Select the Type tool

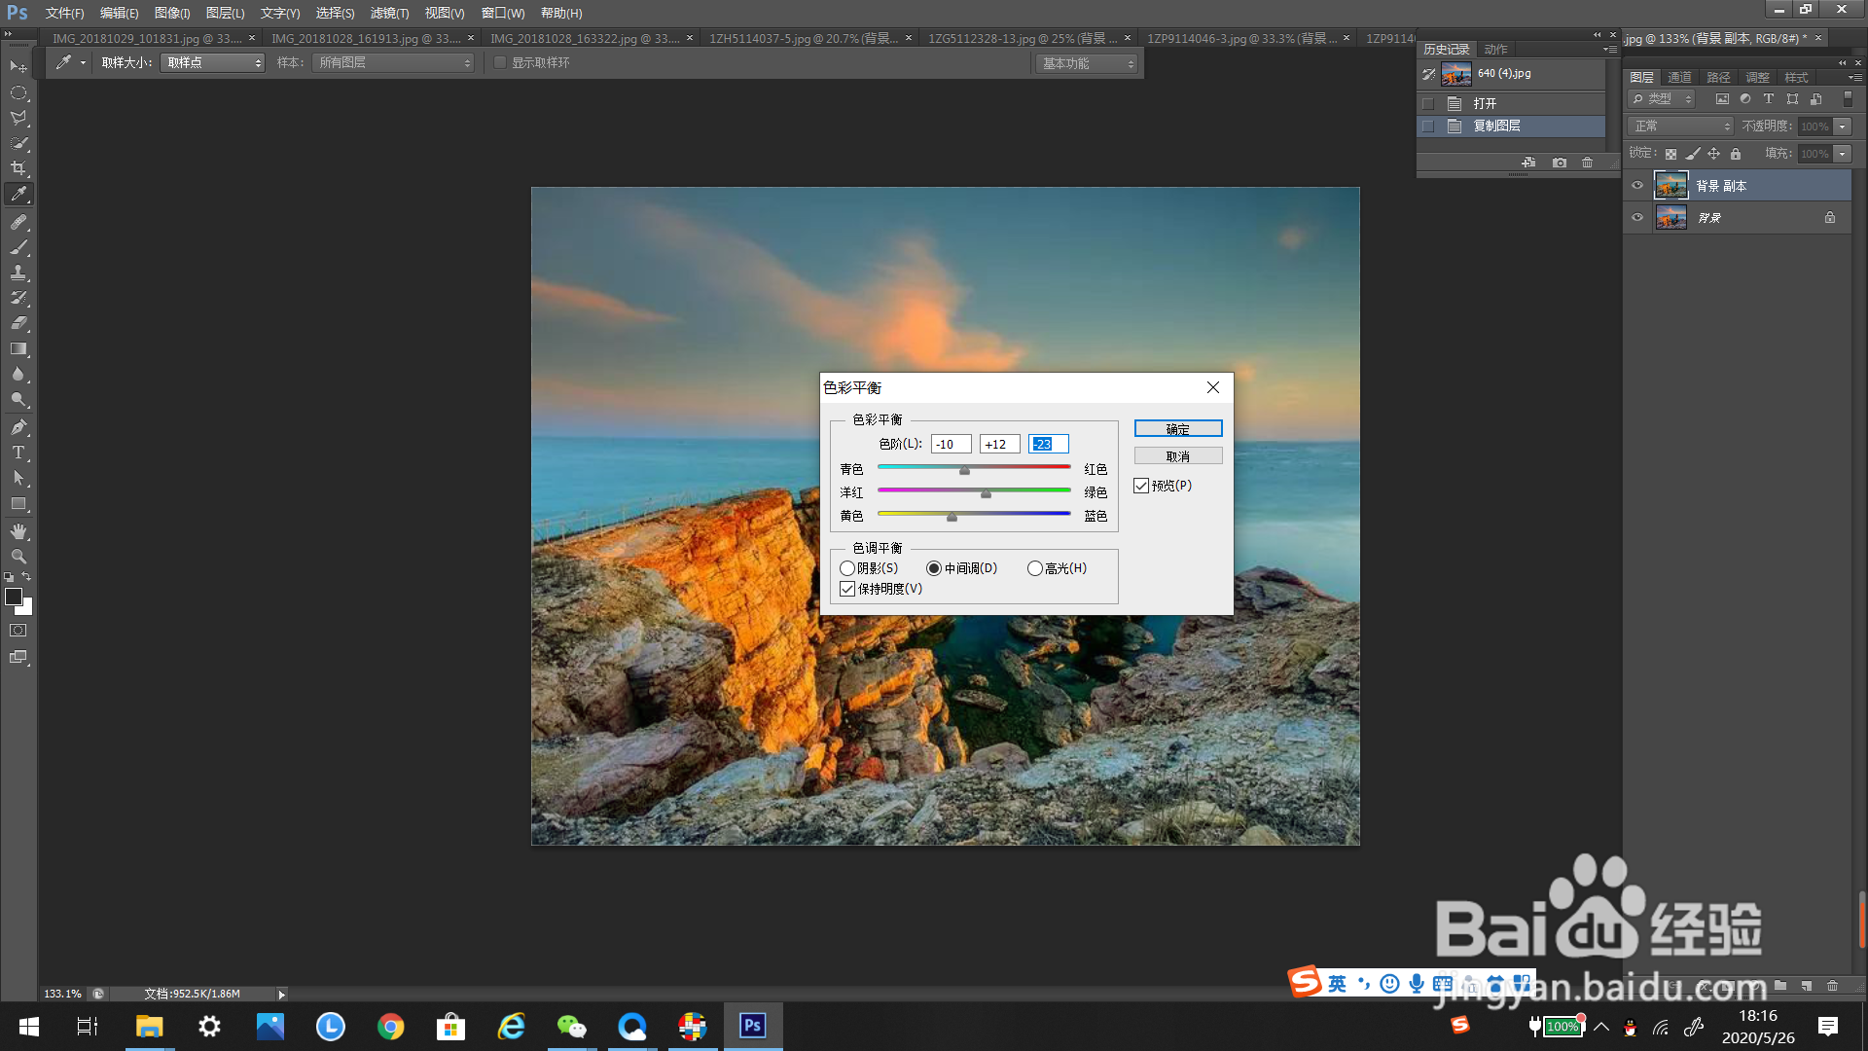click(18, 453)
